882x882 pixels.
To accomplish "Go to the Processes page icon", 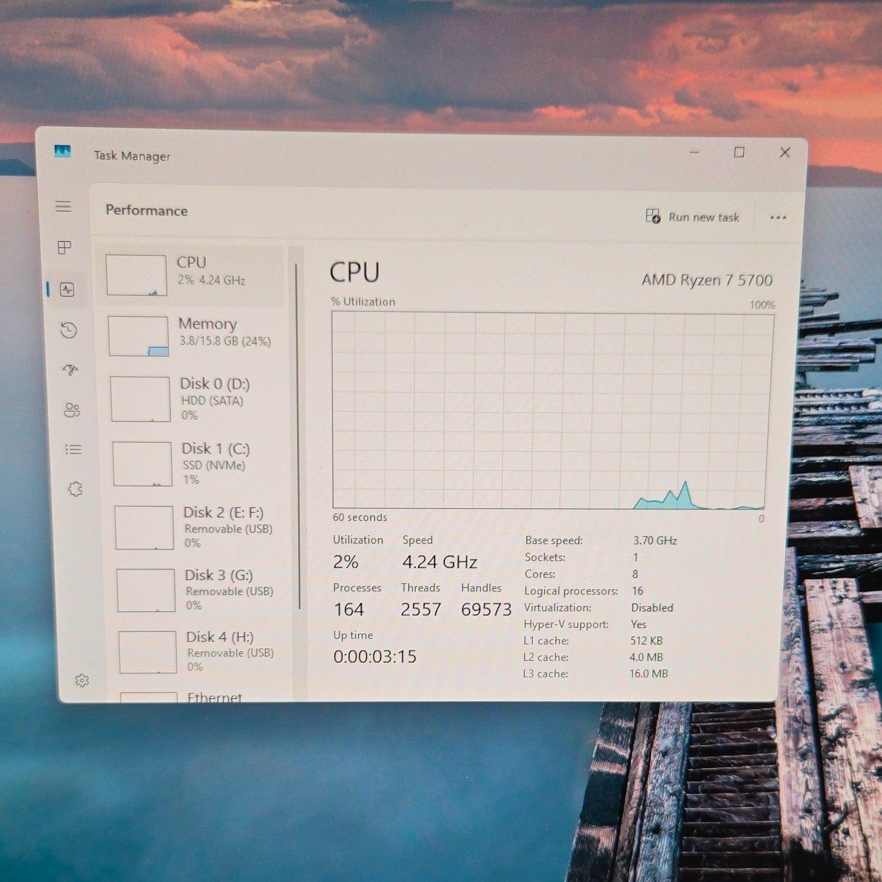I will click(65, 248).
